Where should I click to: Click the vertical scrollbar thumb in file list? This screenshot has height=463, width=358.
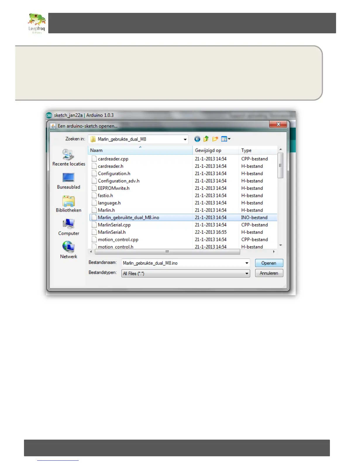click(x=280, y=165)
